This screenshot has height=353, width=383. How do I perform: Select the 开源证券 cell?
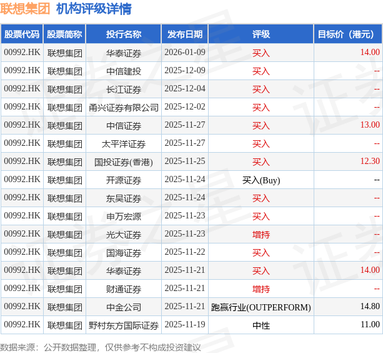(x=124, y=180)
